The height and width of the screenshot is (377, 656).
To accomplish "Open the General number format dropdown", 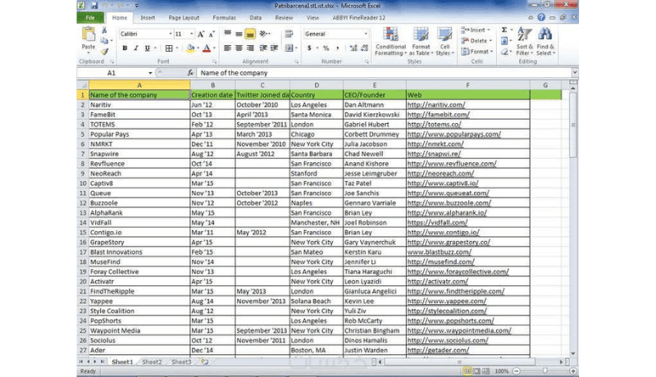I will click(366, 34).
